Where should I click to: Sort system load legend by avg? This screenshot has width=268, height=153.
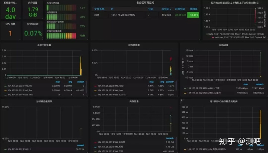(70, 82)
